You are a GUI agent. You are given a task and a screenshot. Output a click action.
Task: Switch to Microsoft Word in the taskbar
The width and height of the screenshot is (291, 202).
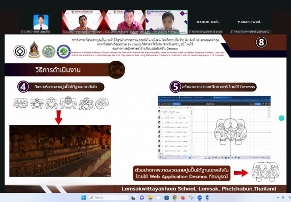tap(208, 198)
